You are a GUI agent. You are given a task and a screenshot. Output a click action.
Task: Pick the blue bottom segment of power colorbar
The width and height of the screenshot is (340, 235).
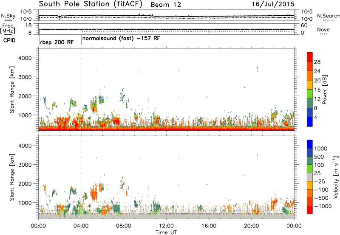point(310,122)
